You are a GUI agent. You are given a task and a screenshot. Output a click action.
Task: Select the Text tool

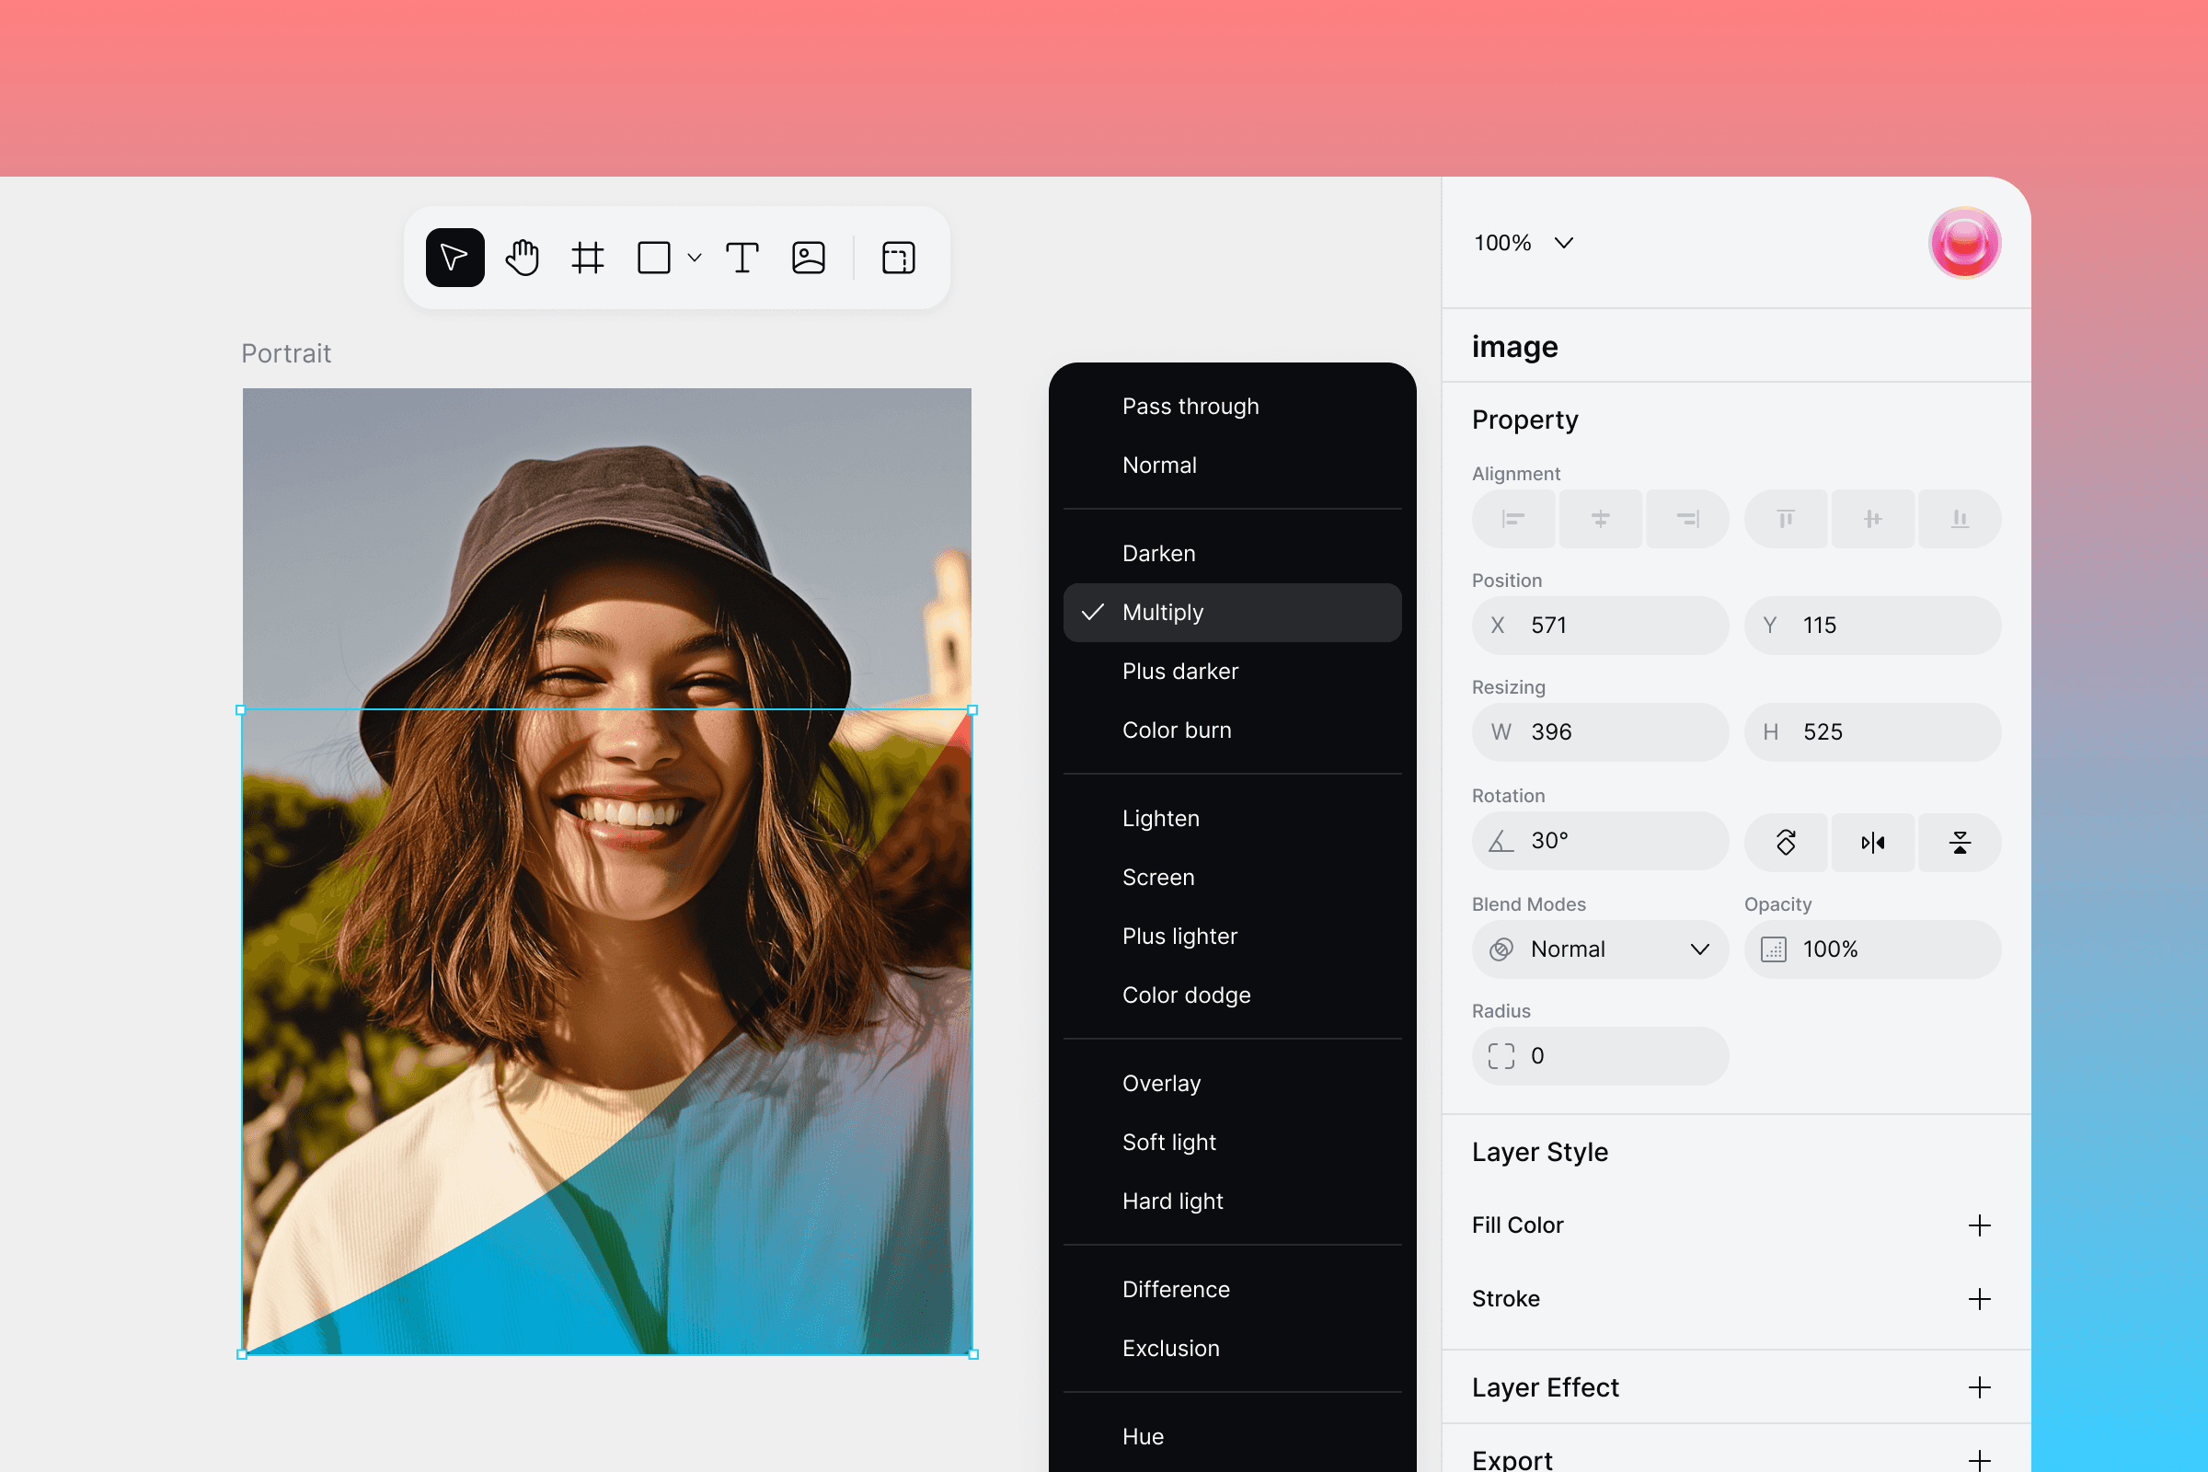coord(742,258)
